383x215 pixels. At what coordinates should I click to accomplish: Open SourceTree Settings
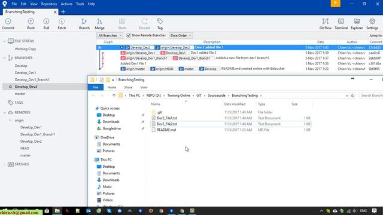(372, 24)
